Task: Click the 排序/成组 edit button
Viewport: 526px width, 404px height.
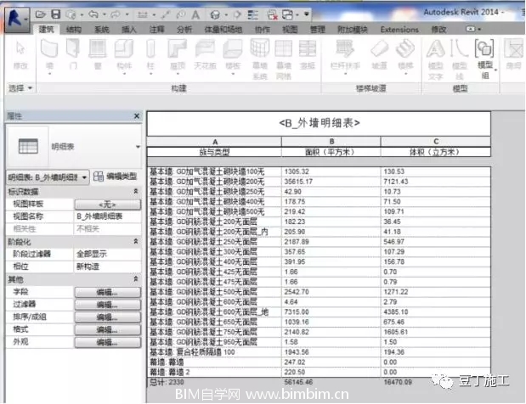Action: coord(107,317)
